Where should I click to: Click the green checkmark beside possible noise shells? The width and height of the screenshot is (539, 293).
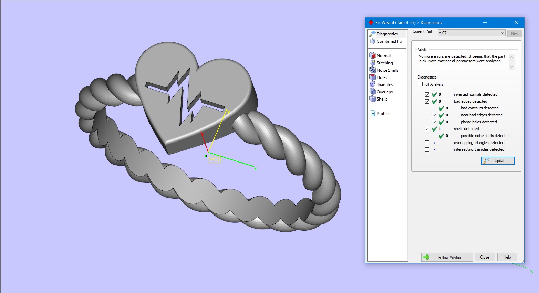pyautogui.click(x=442, y=136)
